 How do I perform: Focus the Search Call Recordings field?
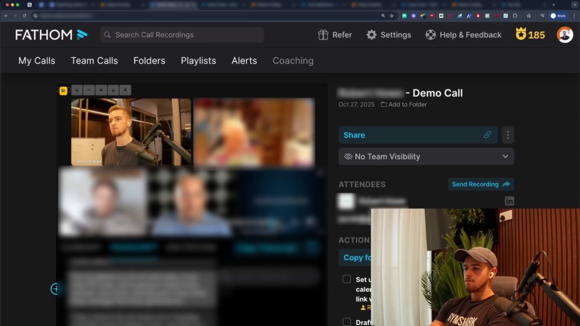coord(182,35)
